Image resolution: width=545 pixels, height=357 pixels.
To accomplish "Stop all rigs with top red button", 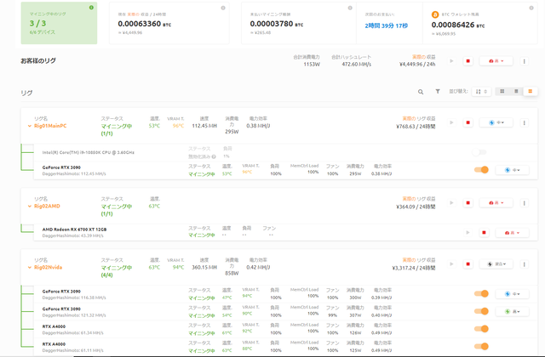I will pyautogui.click(x=468, y=61).
